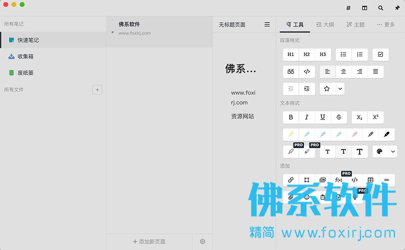Viewport: 405px width, 250px height.
Task: Switch to the 工具 tab
Action: 295,25
